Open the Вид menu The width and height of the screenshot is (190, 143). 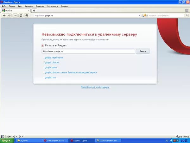point(20,6)
